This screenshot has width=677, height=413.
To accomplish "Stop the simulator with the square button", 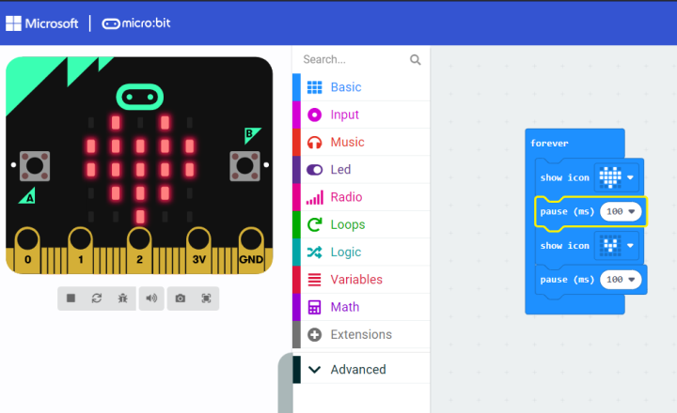I will (71, 298).
